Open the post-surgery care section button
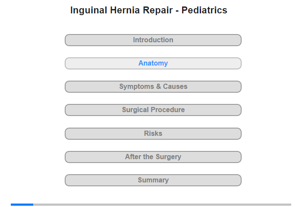302x207 pixels. (153, 157)
